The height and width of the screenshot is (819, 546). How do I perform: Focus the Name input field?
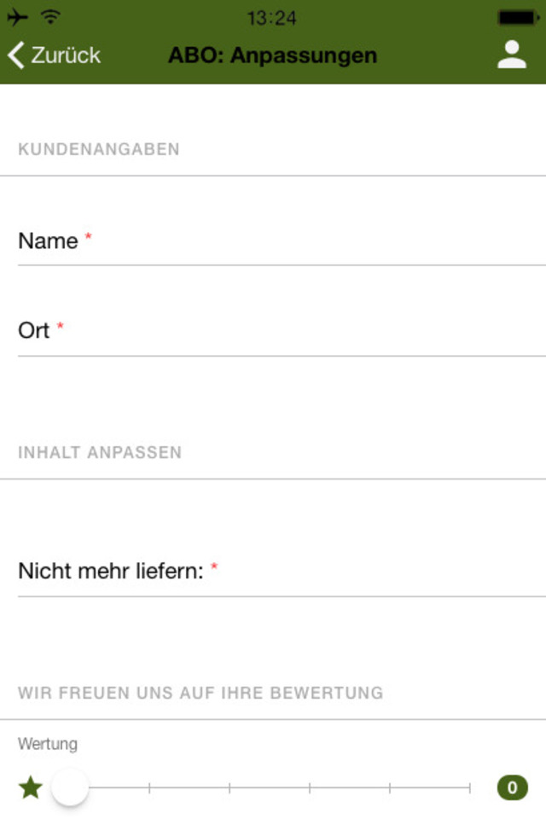coord(282,241)
